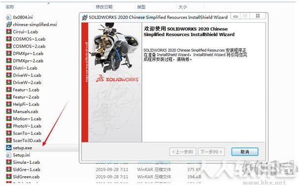Click the Circui~1.cab archive icon

tap(8, 31)
